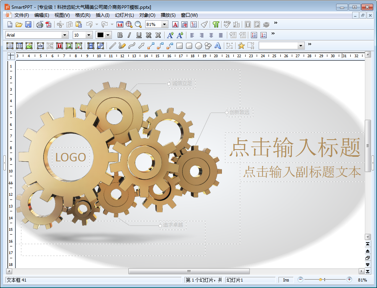
Task: Toggle right text alignment
Action: 201,35
